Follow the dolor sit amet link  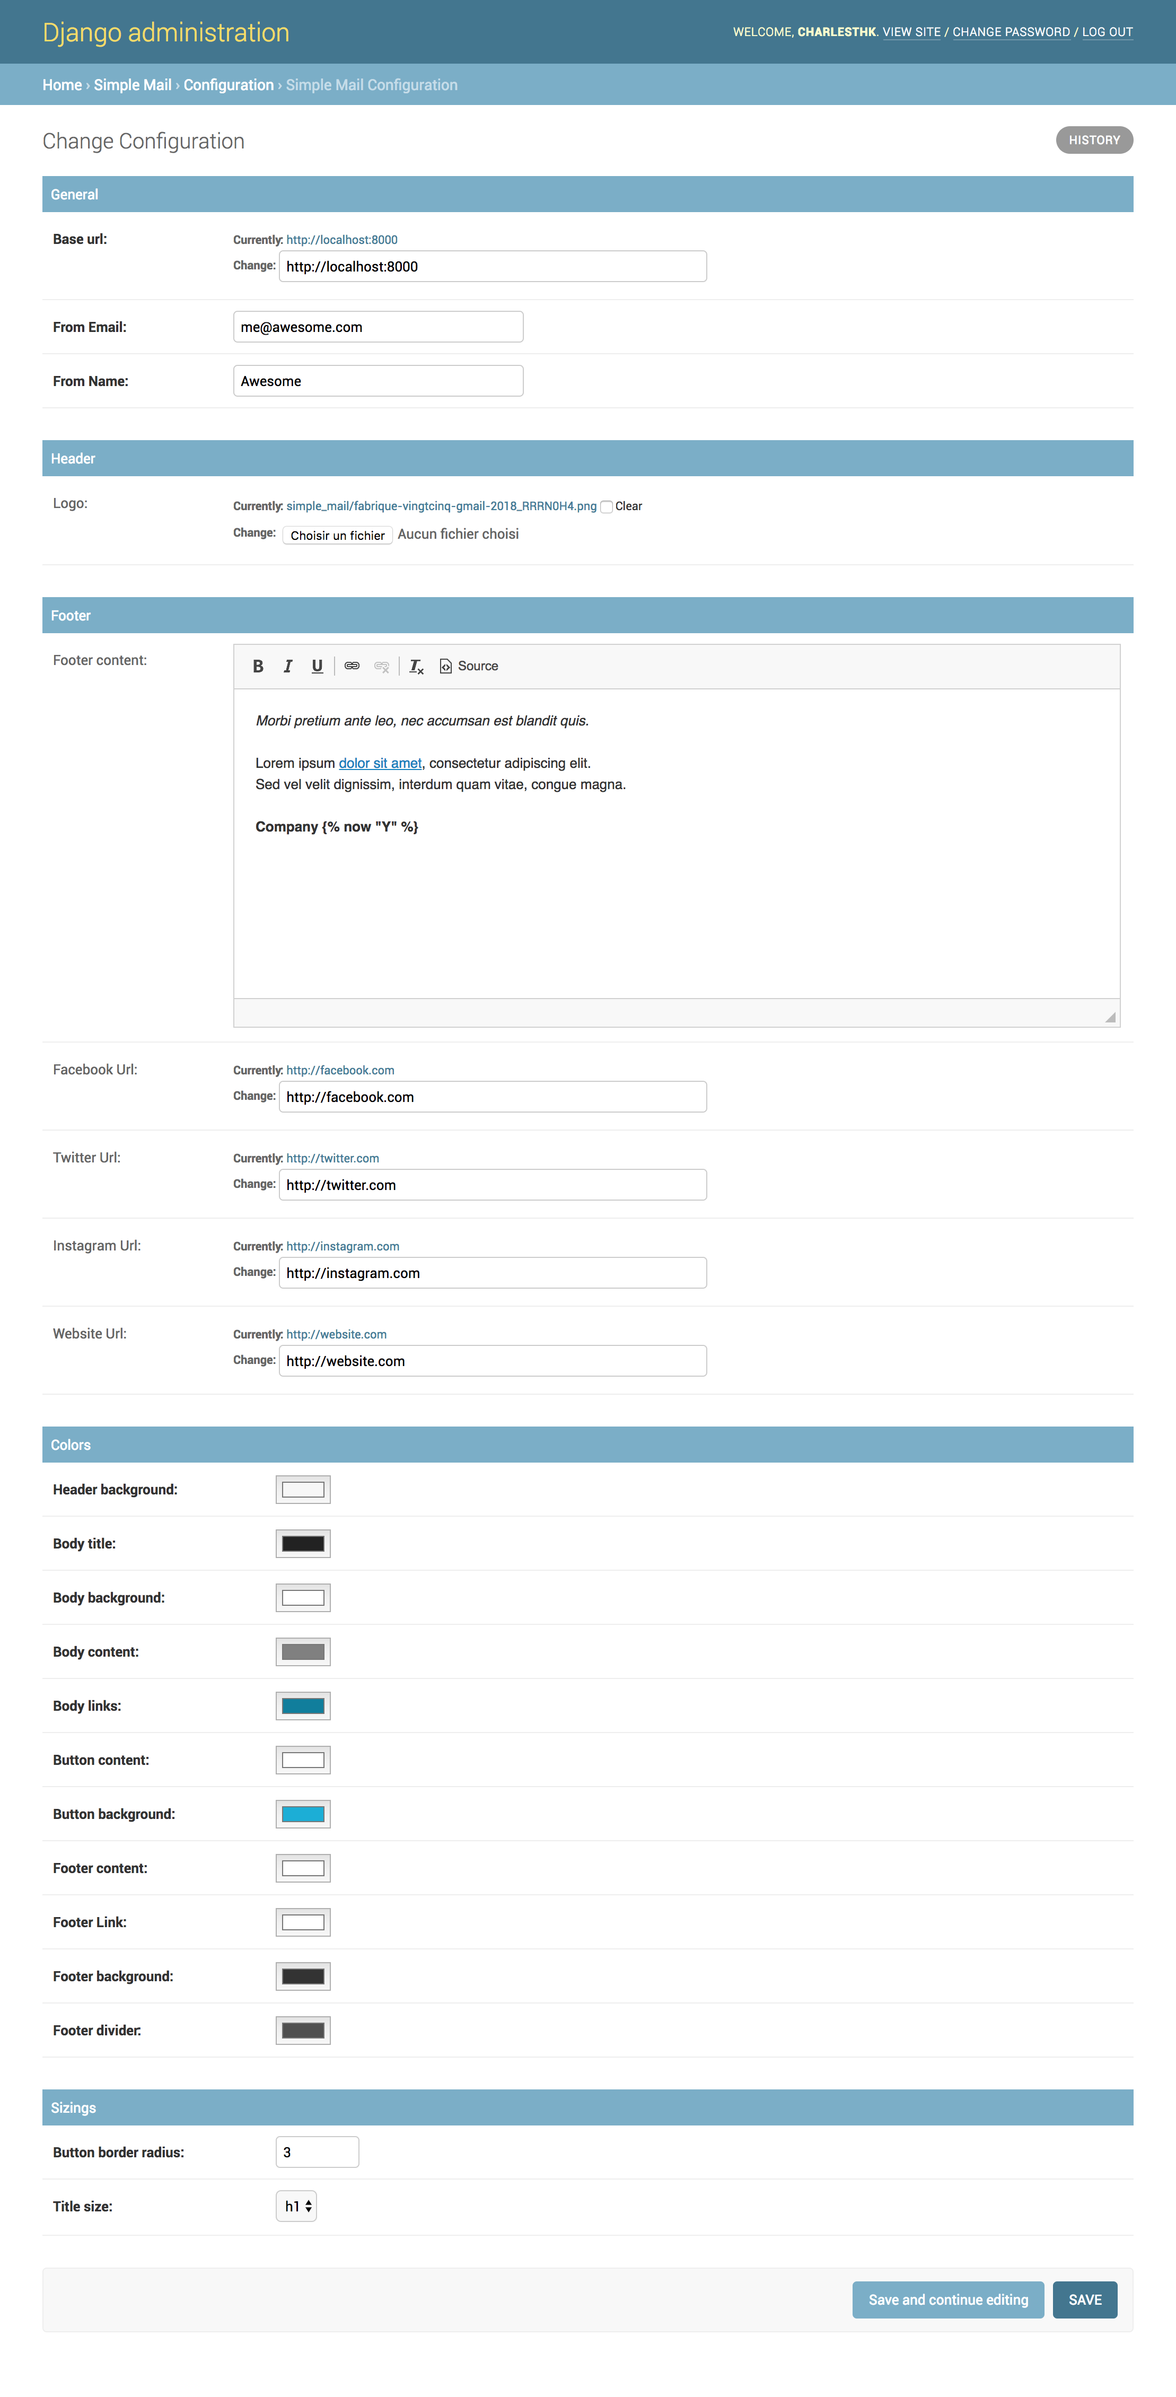(x=380, y=762)
